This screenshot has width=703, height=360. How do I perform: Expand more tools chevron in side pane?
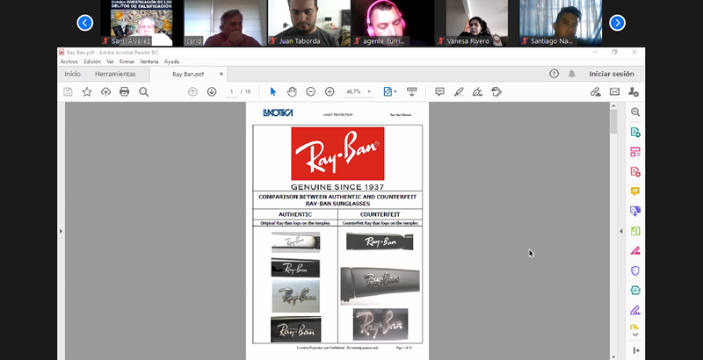(x=635, y=335)
